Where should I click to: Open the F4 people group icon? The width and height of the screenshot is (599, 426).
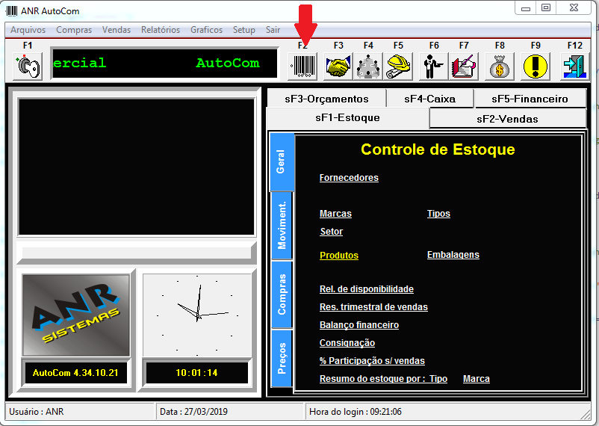(x=368, y=67)
